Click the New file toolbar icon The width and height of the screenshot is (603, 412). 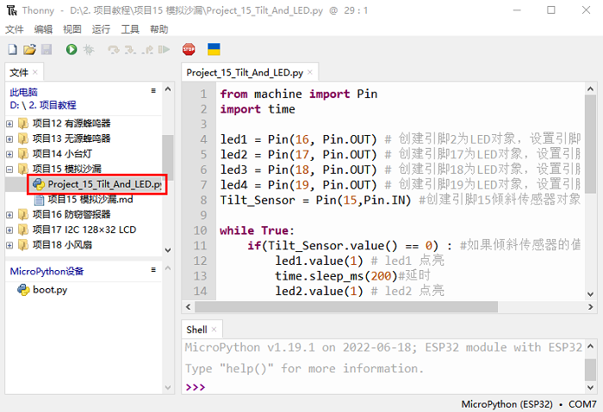[13, 50]
